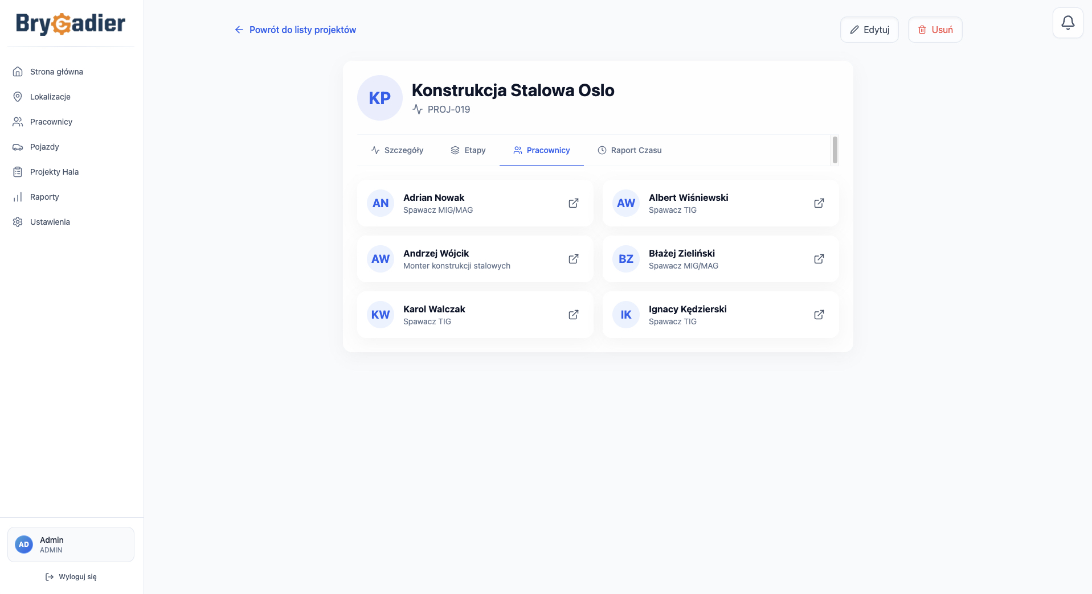Screen dimensions: 1092x594
Task: Open Ustawienia in sidebar
Action: (71, 222)
